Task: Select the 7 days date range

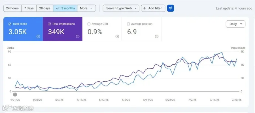Action: 29,8
